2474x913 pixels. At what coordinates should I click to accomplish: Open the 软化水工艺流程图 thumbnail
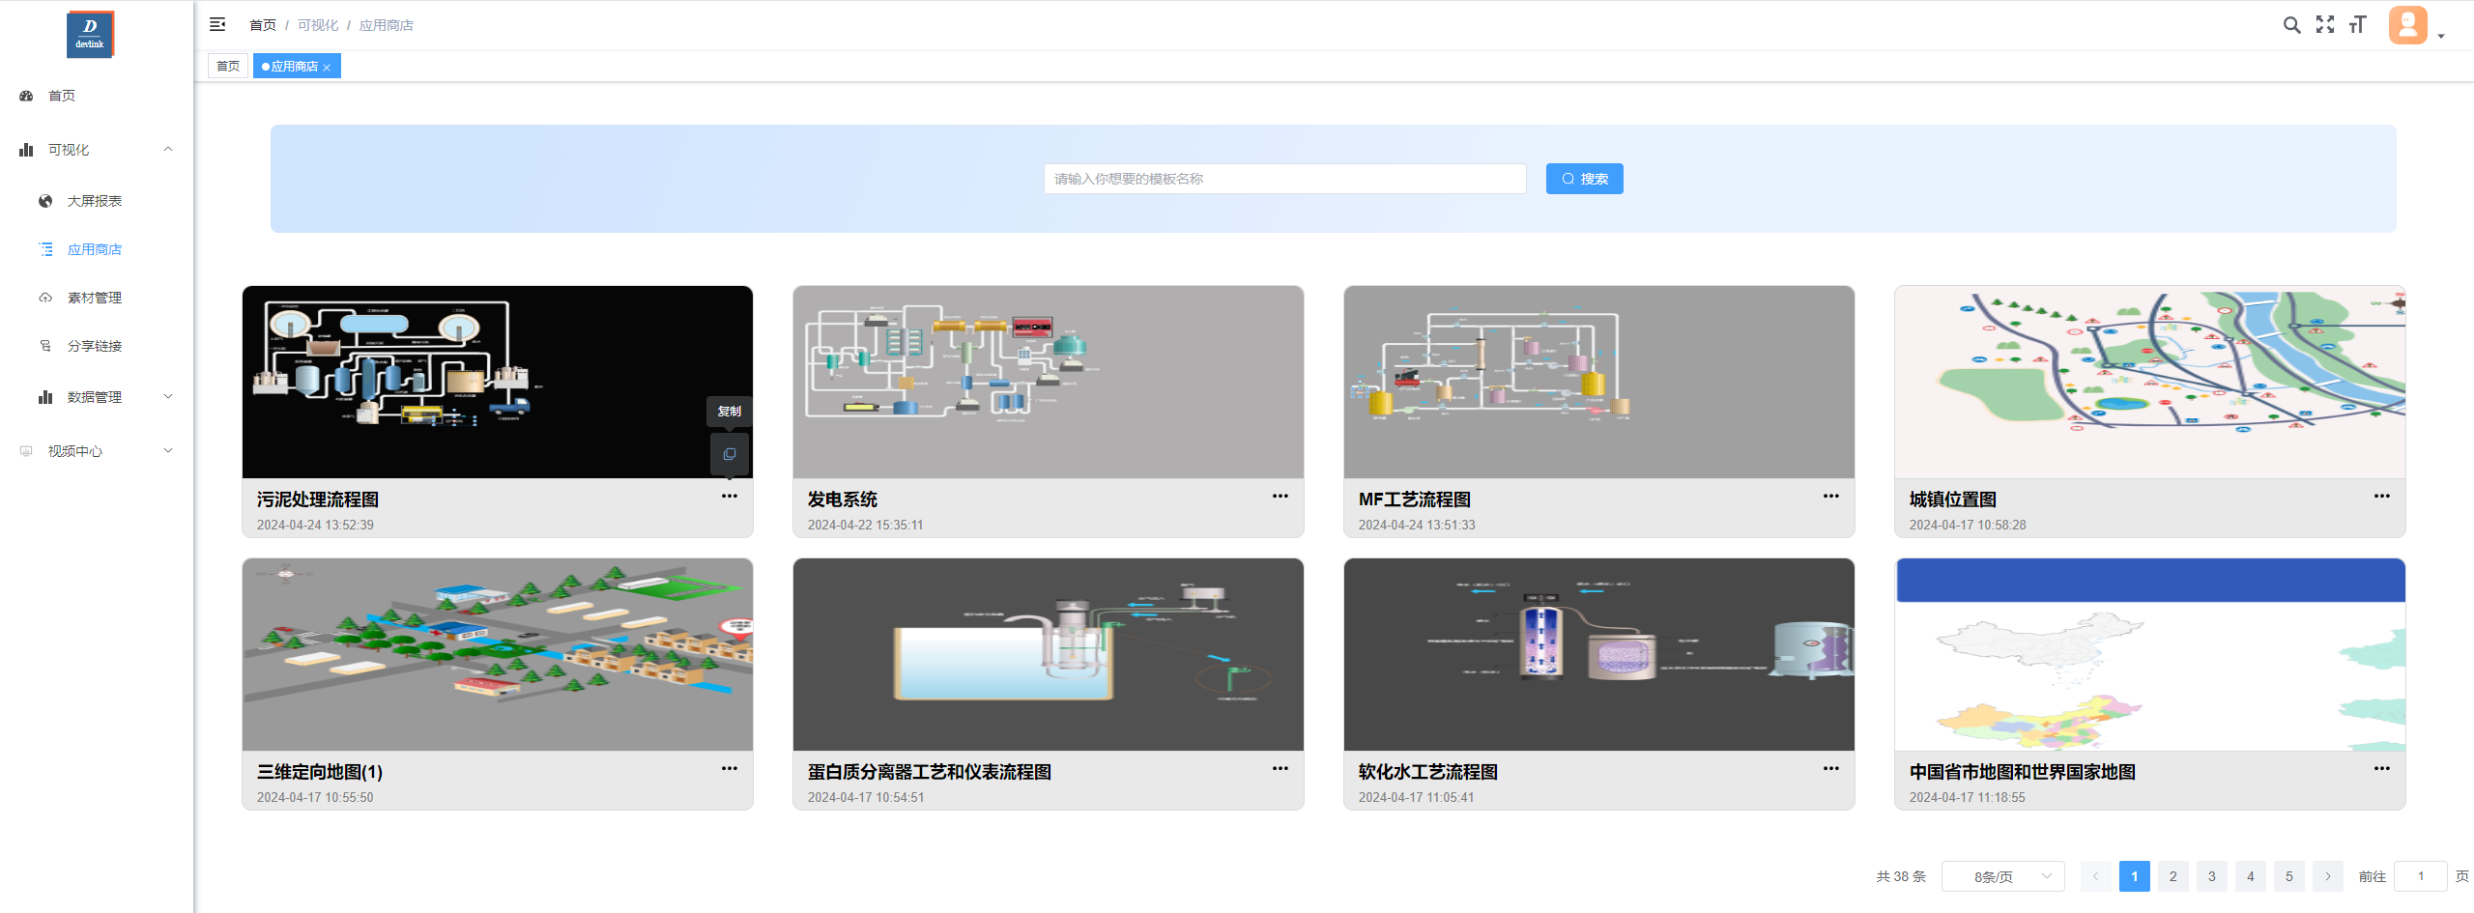pos(1599,654)
